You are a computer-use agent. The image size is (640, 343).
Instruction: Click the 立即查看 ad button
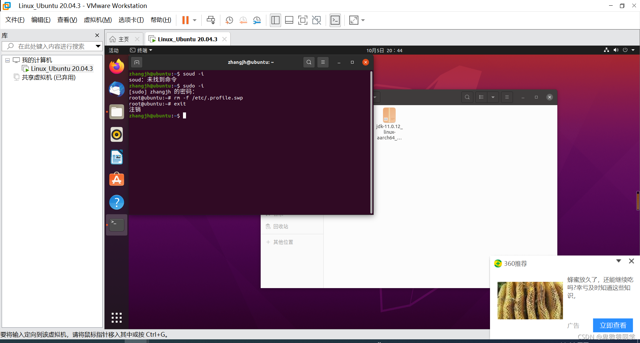pyautogui.click(x=613, y=325)
